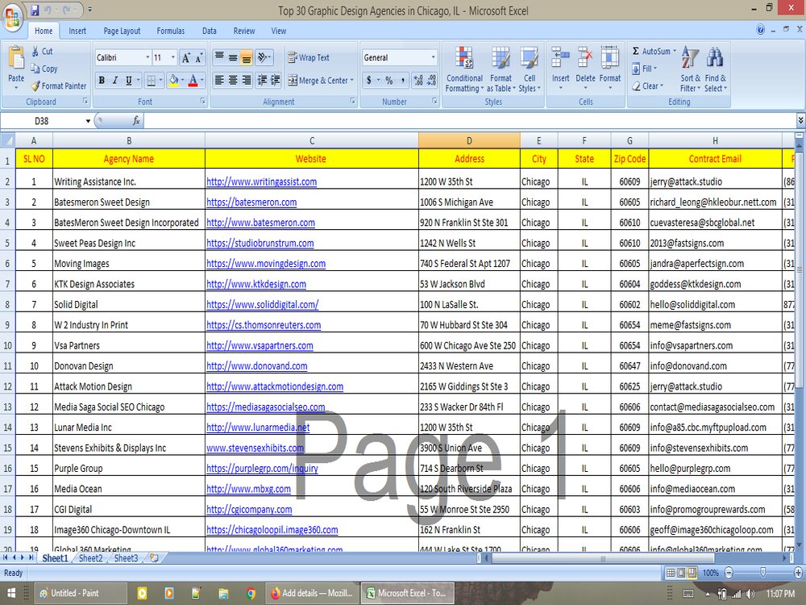Toggle Bottom Align vertical alignment
806x605 pixels.
tap(247, 57)
